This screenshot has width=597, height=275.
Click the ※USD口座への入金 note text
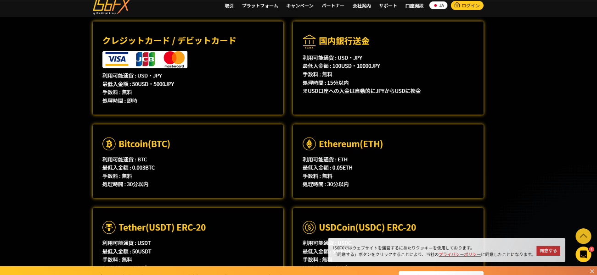click(x=361, y=91)
